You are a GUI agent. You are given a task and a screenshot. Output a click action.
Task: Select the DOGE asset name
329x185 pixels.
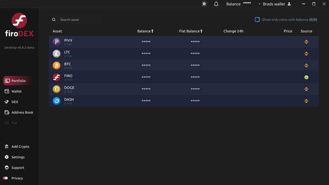click(69, 88)
